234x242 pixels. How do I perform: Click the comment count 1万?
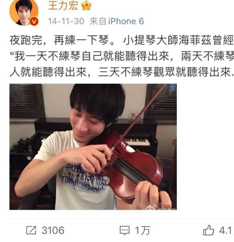[142, 230]
